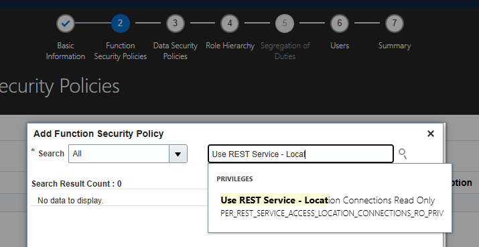Jump to step 7 circle
This screenshot has height=247, width=479.
[395, 23]
